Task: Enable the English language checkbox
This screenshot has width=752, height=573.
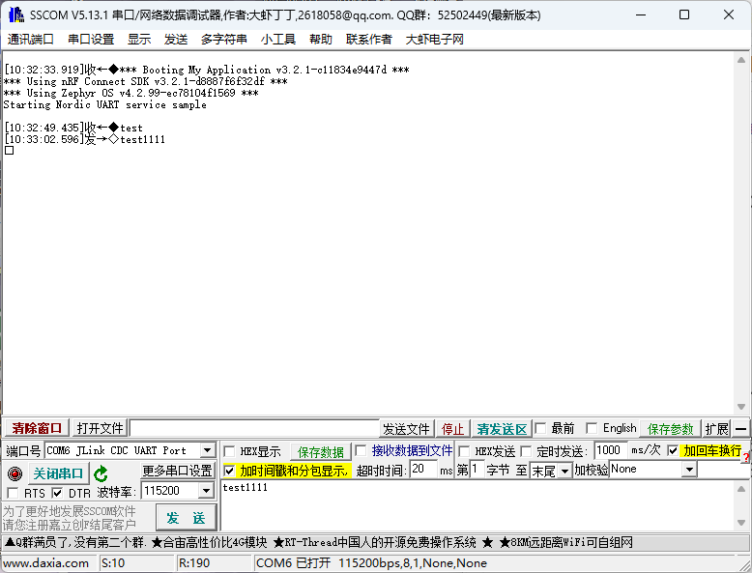Action: coord(592,428)
